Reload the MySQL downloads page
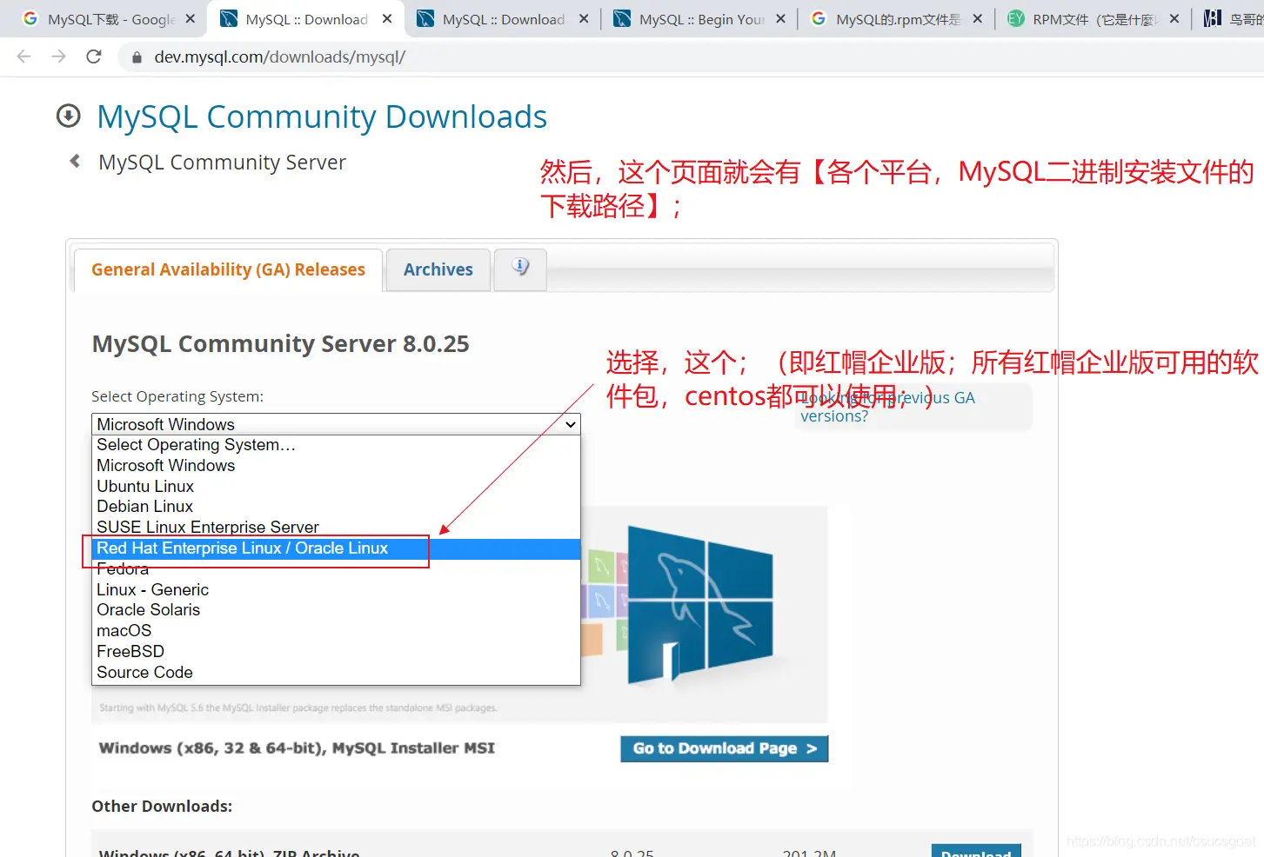This screenshot has height=857, width=1264. pos(94,56)
